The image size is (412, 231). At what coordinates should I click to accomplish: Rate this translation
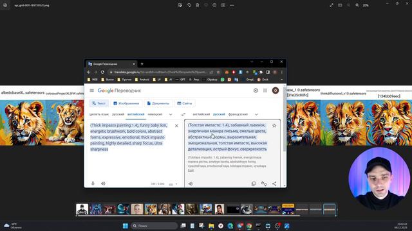tap(264, 184)
